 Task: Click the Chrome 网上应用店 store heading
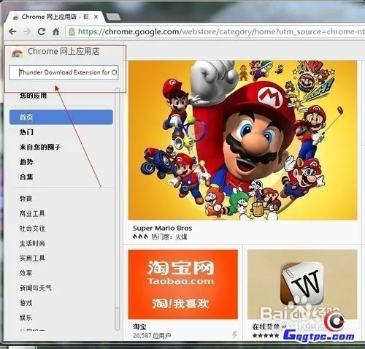pos(64,52)
